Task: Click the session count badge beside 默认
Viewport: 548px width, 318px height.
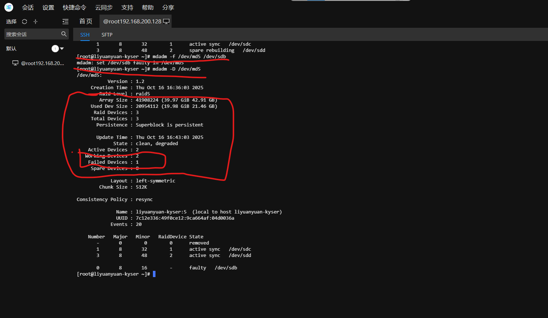Action: click(55, 49)
